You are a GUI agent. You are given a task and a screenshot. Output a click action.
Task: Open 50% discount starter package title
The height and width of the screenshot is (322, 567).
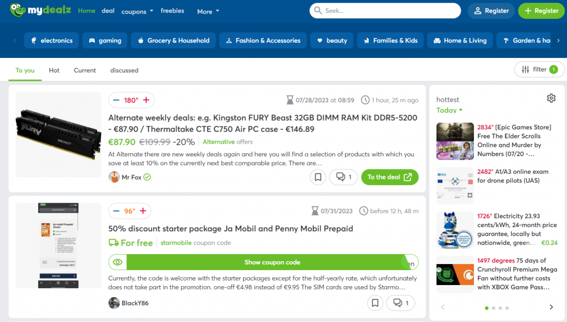click(x=231, y=229)
